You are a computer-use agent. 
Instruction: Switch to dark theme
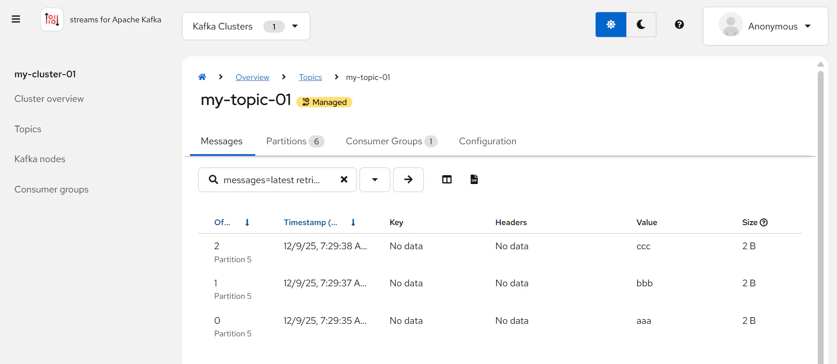tap(641, 25)
